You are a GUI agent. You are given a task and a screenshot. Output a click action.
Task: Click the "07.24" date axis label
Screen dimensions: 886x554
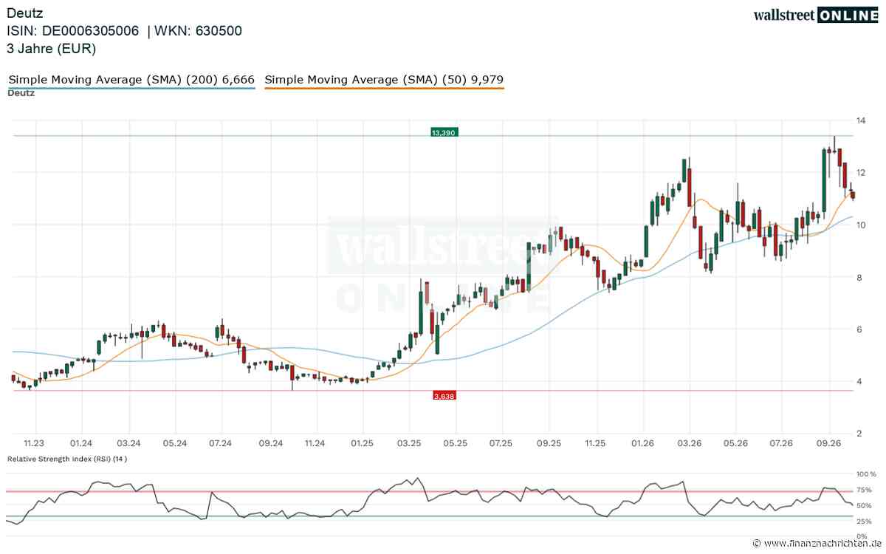[221, 443]
